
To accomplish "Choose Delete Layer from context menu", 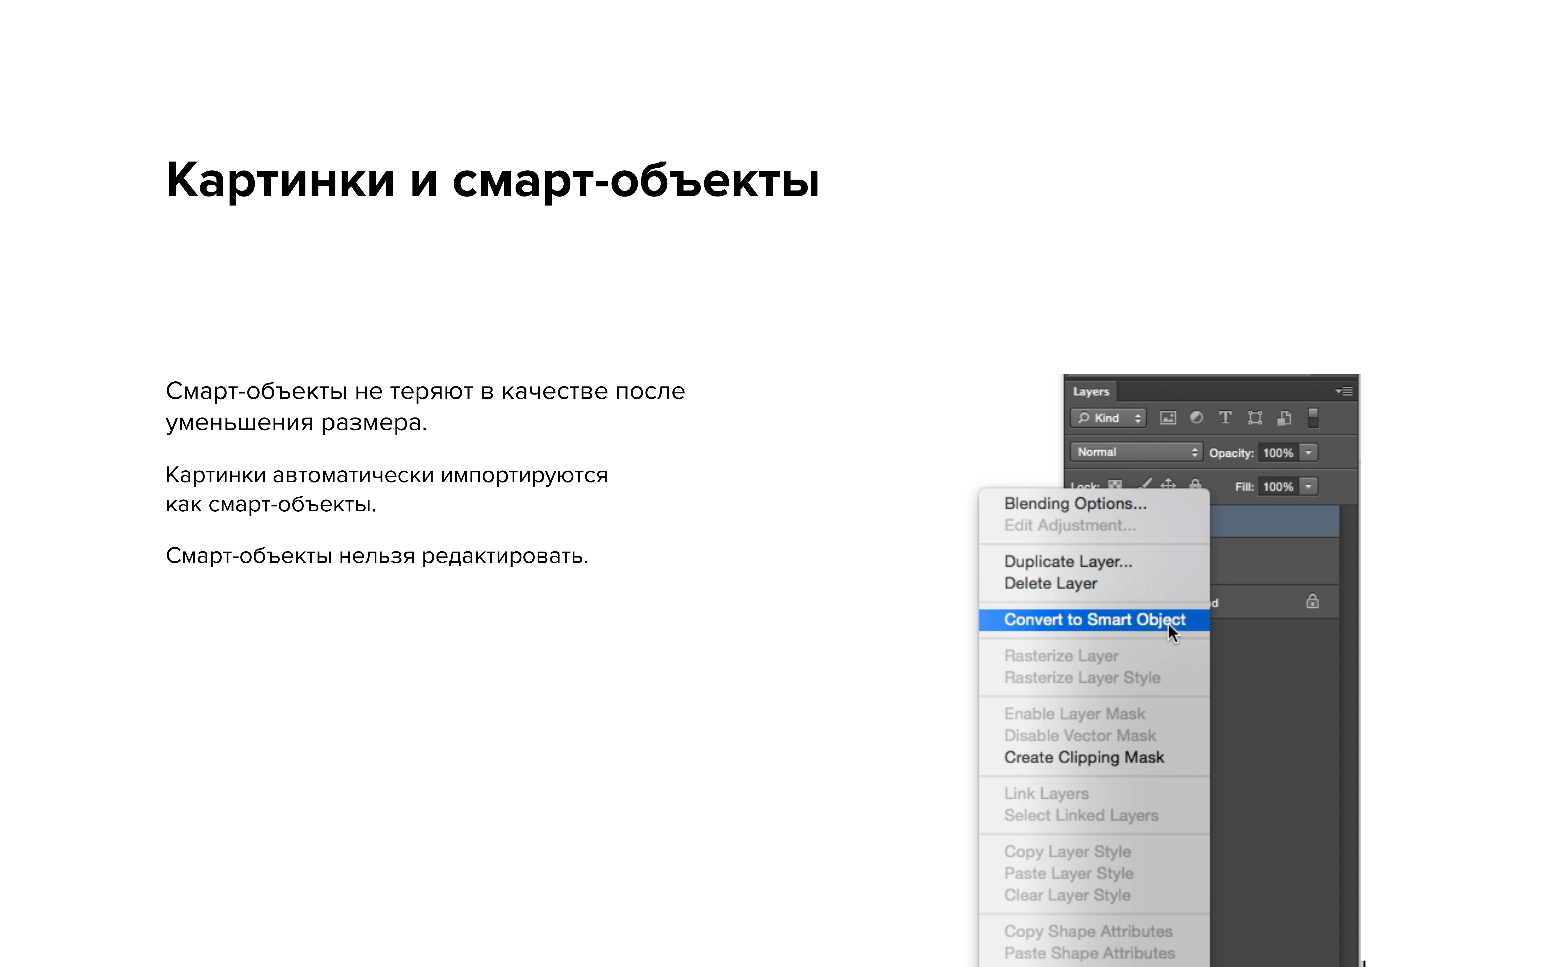I will point(1095,583).
